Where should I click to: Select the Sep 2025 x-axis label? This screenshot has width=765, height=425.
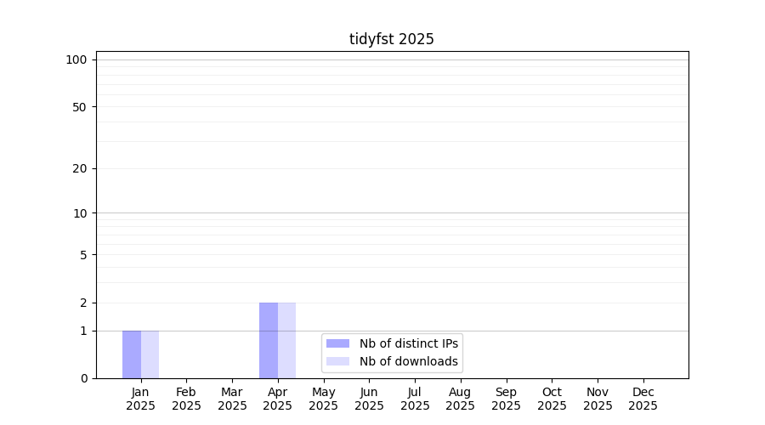(x=506, y=399)
